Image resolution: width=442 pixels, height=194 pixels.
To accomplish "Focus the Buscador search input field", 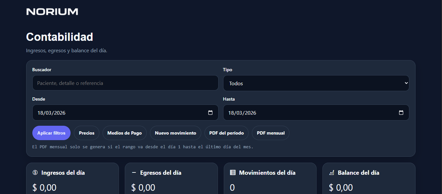I will point(125,83).
